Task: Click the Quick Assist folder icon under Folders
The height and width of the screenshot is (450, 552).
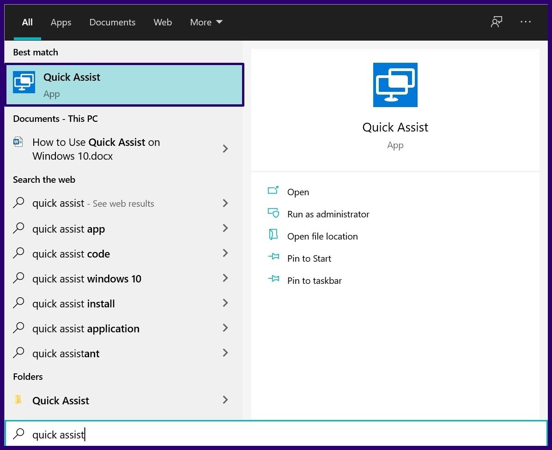Action: 18,400
